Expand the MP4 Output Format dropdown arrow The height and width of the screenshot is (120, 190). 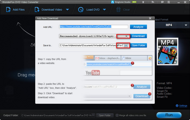(186, 25)
